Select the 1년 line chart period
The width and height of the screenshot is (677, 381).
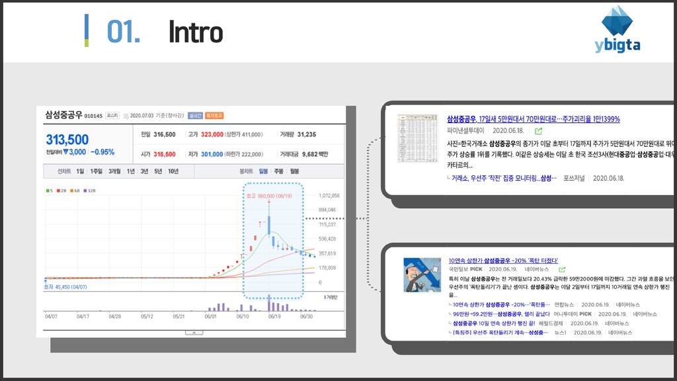(130, 171)
